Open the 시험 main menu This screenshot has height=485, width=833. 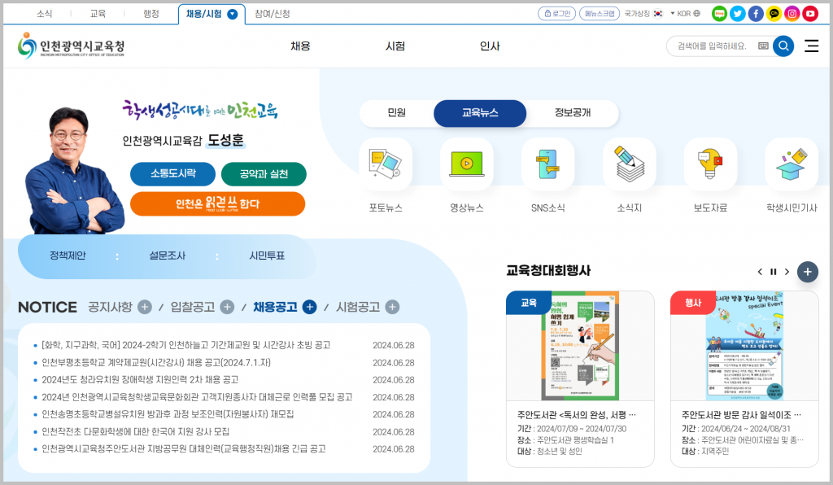pyautogui.click(x=395, y=46)
